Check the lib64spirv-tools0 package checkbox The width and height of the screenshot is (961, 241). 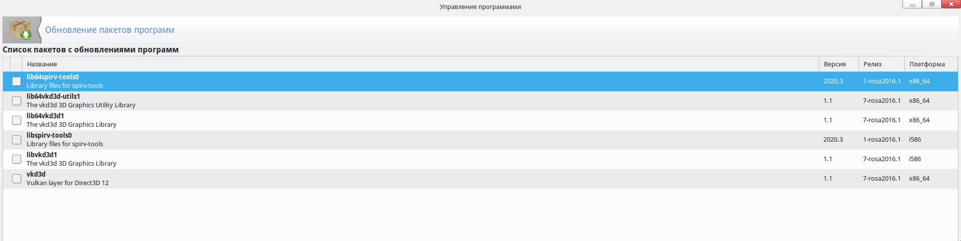(17, 81)
